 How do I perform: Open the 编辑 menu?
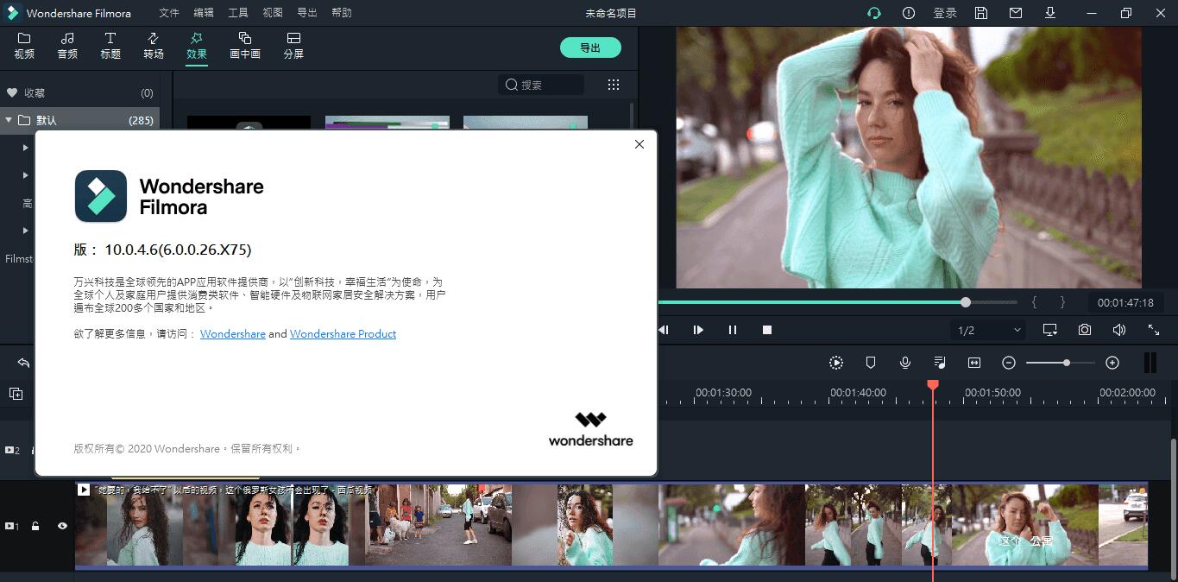coord(204,13)
